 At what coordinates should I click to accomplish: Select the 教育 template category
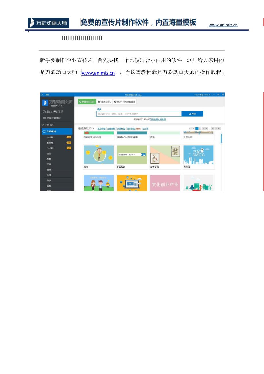tap(49, 159)
